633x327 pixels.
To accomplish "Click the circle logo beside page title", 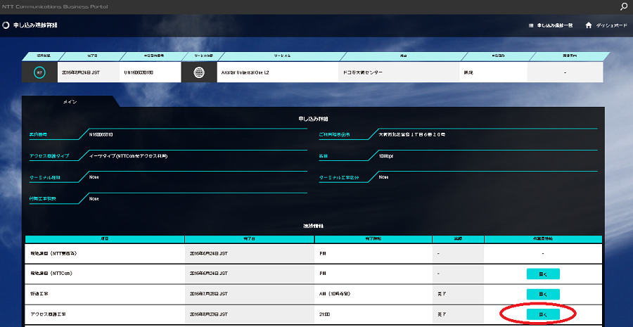I will 6,26.
